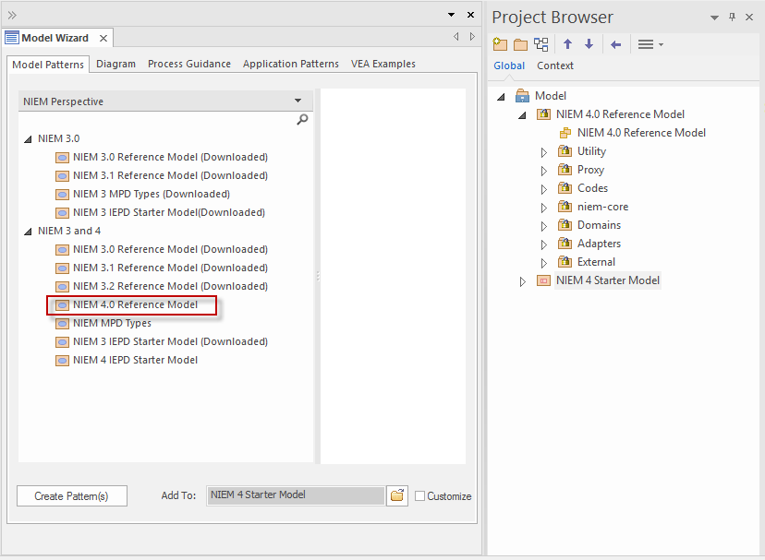Click the New Model from Pattern icon
765x560 pixels.
tap(500, 44)
